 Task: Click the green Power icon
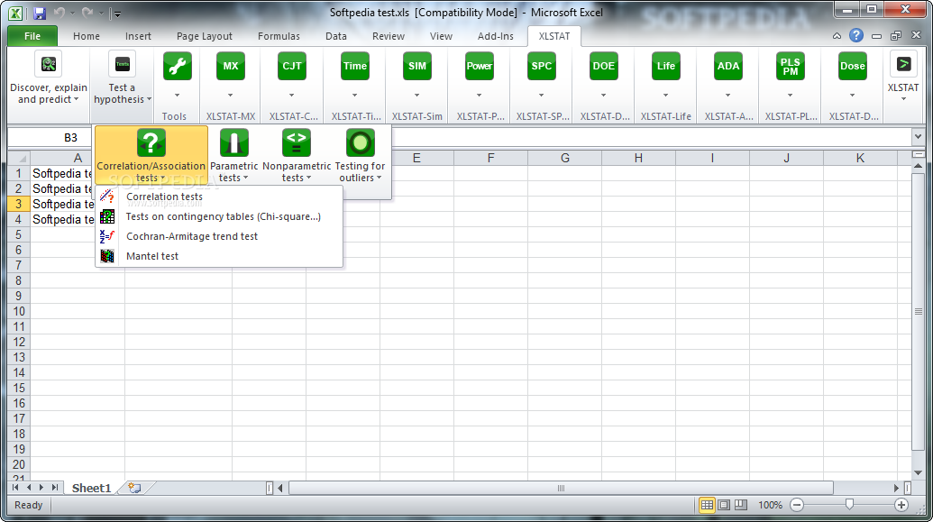[x=479, y=66]
